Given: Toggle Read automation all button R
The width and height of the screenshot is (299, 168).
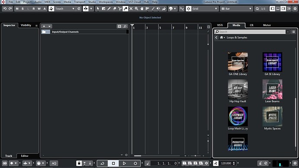Looking at the screenshot, I should tap(33, 9).
